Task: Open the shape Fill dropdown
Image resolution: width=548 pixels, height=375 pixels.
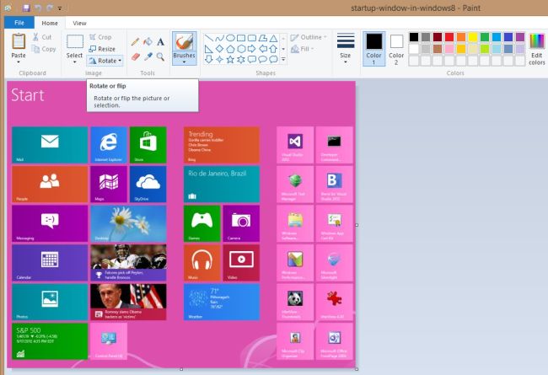Action: 303,49
